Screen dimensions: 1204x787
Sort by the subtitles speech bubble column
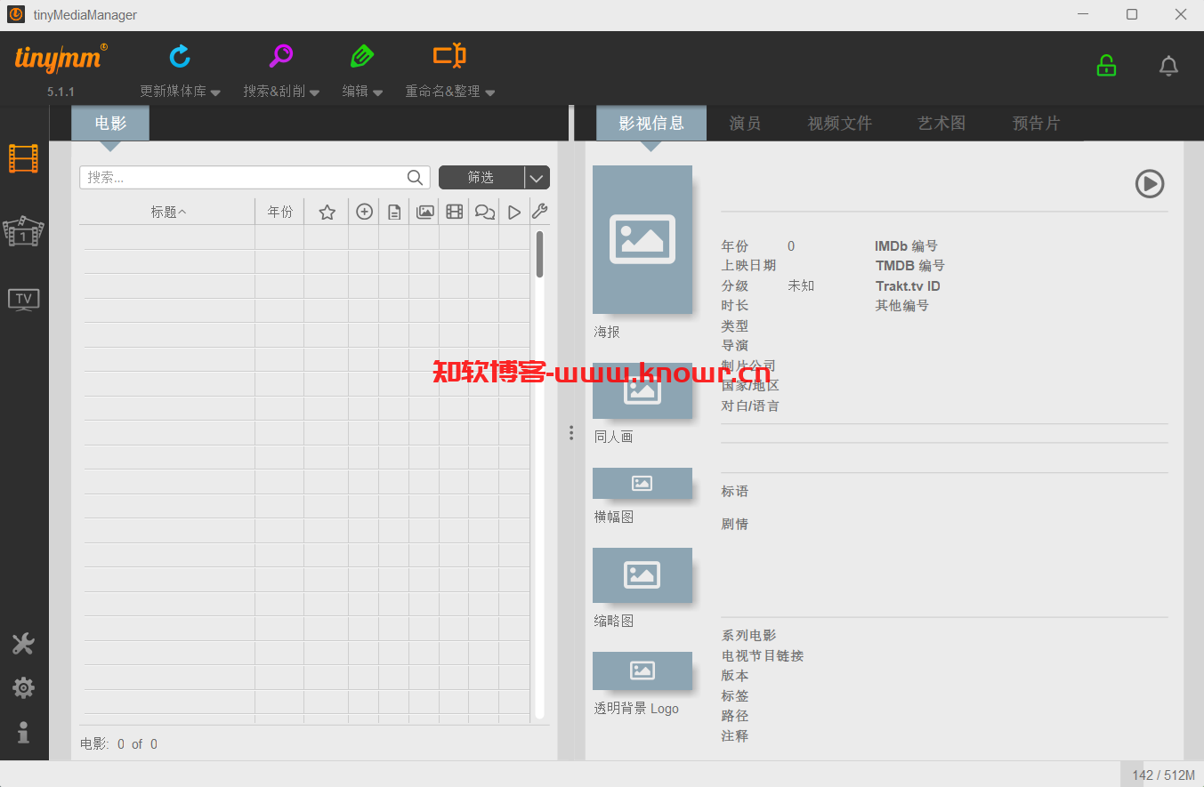pyautogui.click(x=484, y=212)
